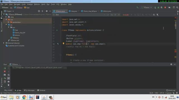179x100 pixels.
Task: Toggle Regex option in find bar
Action: point(119,15)
